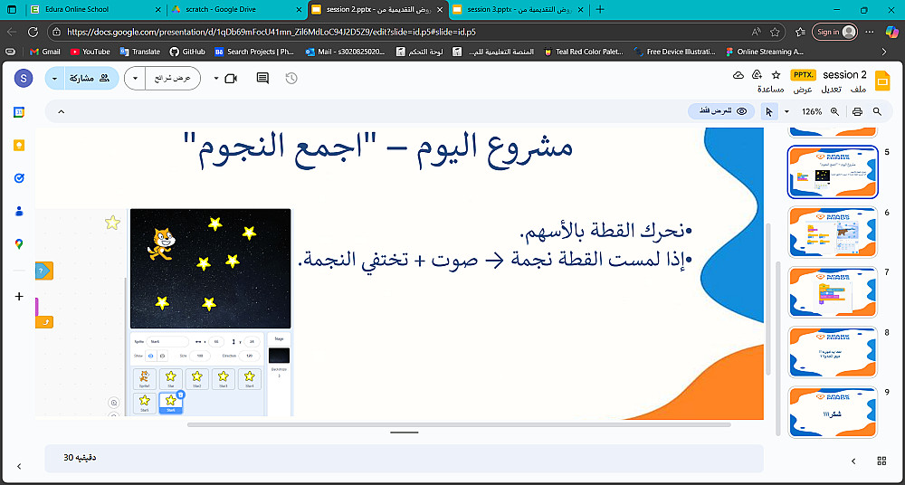Click the S account avatar
Screen dimensions: 905x485
[24, 78]
